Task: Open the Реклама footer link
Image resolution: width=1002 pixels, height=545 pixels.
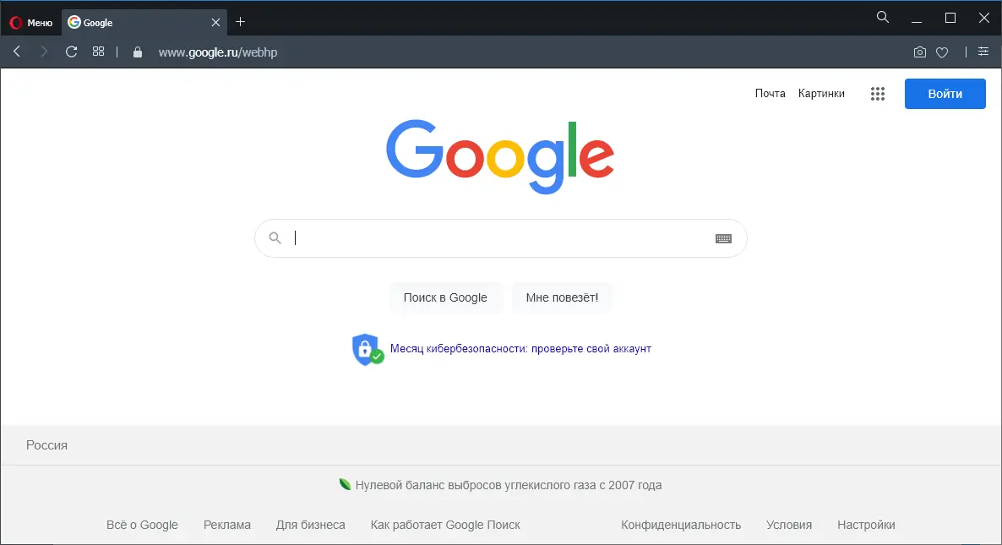Action: (x=227, y=525)
